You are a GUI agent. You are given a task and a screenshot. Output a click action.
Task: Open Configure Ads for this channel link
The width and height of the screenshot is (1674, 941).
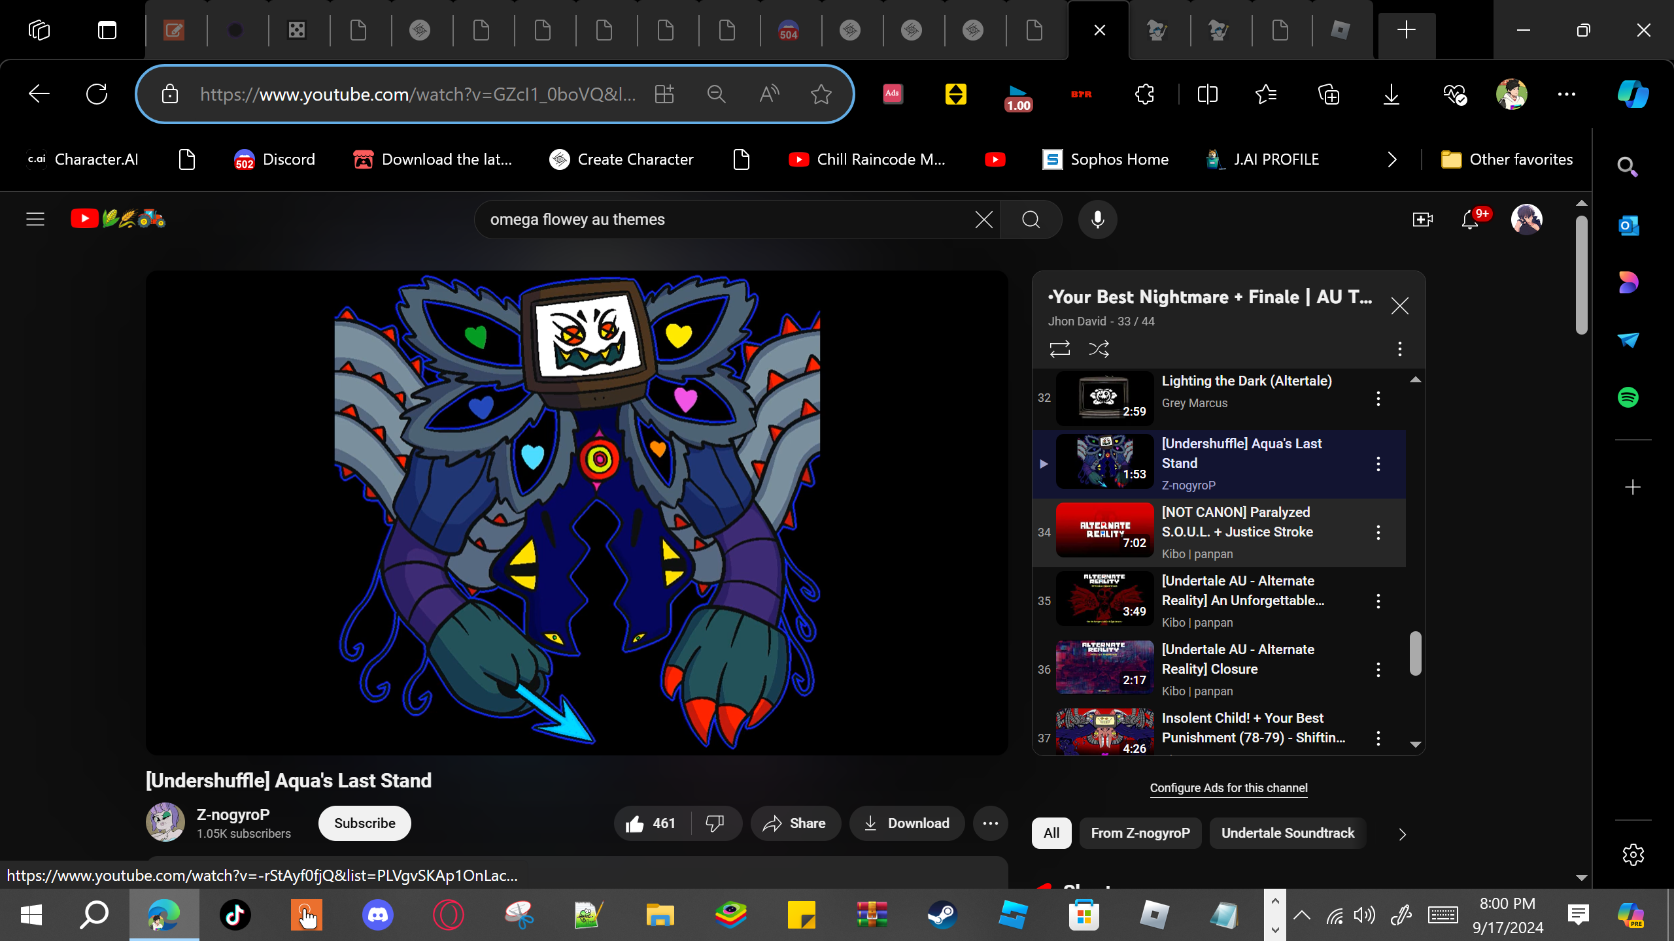(x=1228, y=788)
